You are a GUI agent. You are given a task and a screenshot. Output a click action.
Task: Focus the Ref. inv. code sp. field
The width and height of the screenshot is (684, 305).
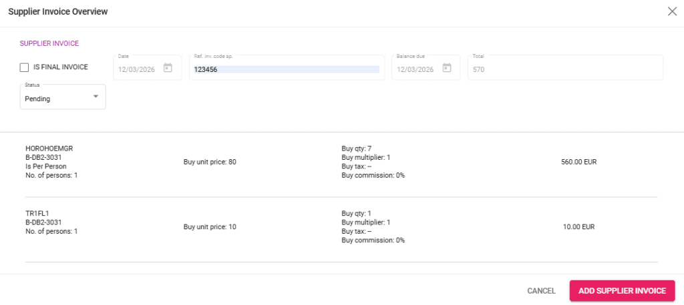click(x=286, y=69)
